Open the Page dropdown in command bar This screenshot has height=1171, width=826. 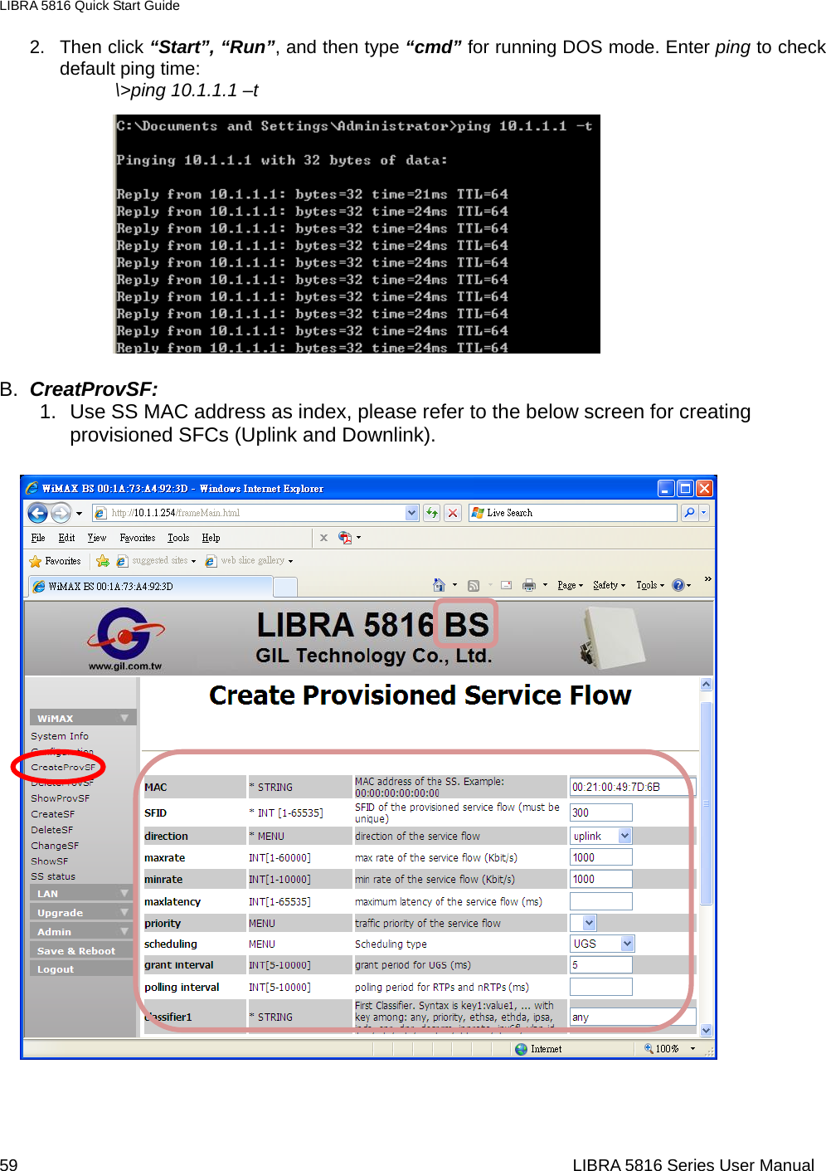(x=571, y=585)
